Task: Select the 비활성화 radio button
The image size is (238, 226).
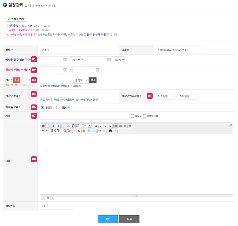Action: pyautogui.click(x=57, y=108)
